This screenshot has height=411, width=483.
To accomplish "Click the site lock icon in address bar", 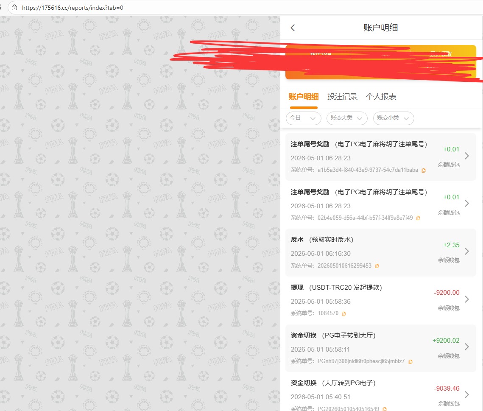I will click(x=14, y=8).
